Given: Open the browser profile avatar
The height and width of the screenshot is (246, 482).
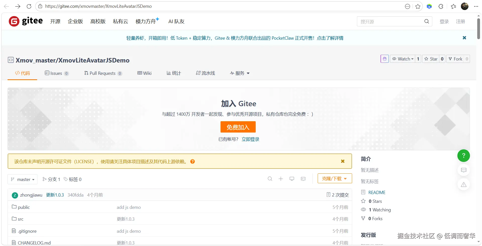Looking at the screenshot, I should [x=465, y=6].
